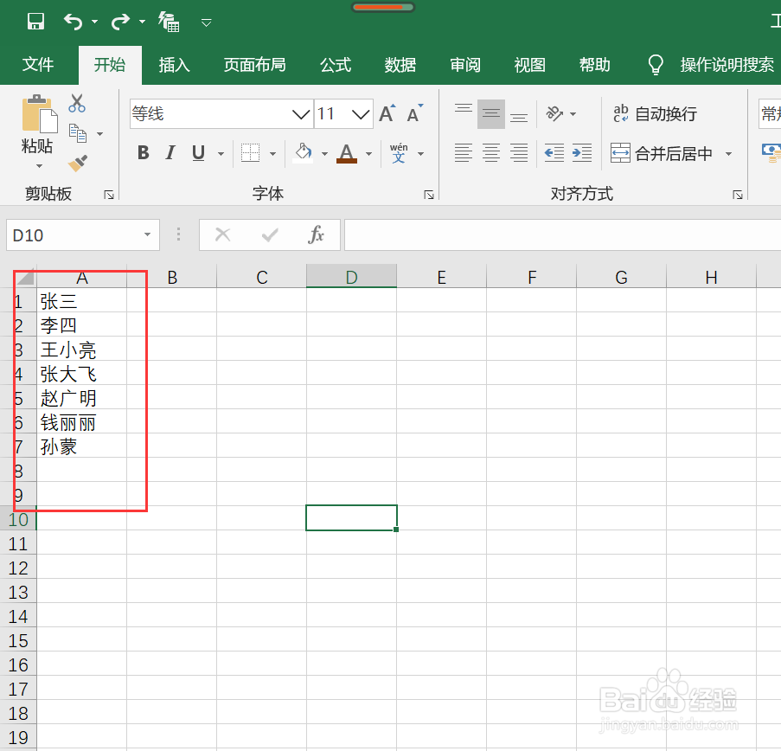Click the Cut scissors icon

pos(77,103)
